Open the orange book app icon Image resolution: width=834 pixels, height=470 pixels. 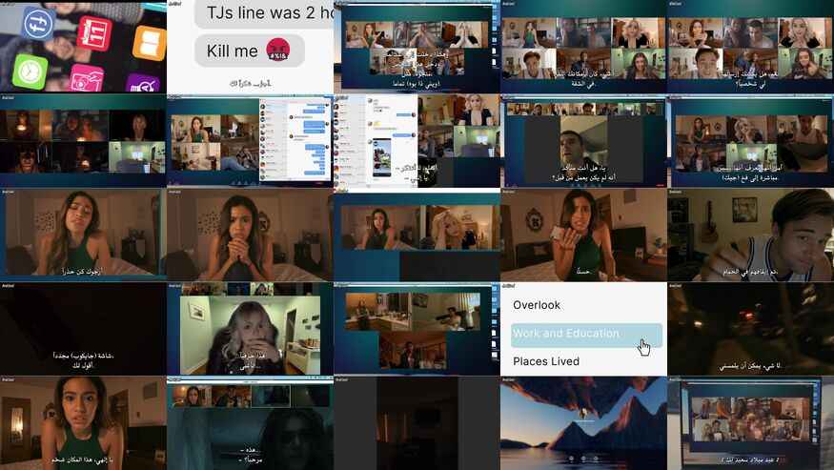[150, 42]
